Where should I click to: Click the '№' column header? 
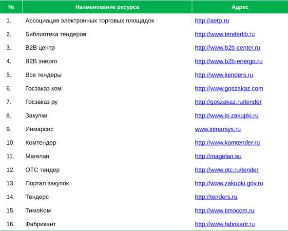(x=11, y=7)
